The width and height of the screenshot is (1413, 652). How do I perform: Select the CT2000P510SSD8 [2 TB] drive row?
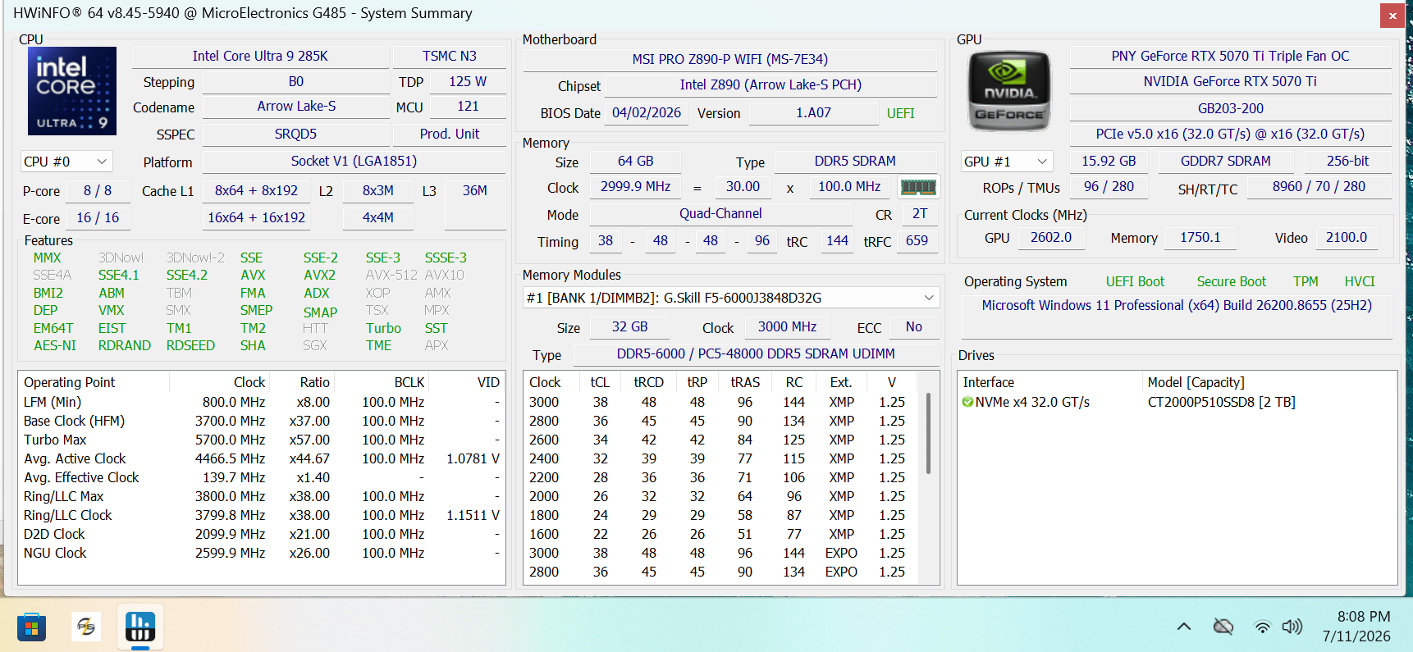pos(1177,402)
